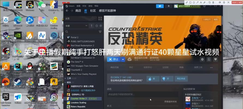The width and height of the screenshot is (243, 109).
Task: Select pencil tool in recorder toolbar
Action: [x=187, y=2]
